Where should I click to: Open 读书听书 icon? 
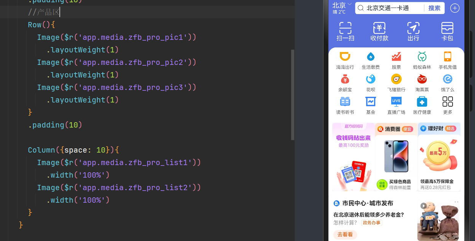(345, 101)
